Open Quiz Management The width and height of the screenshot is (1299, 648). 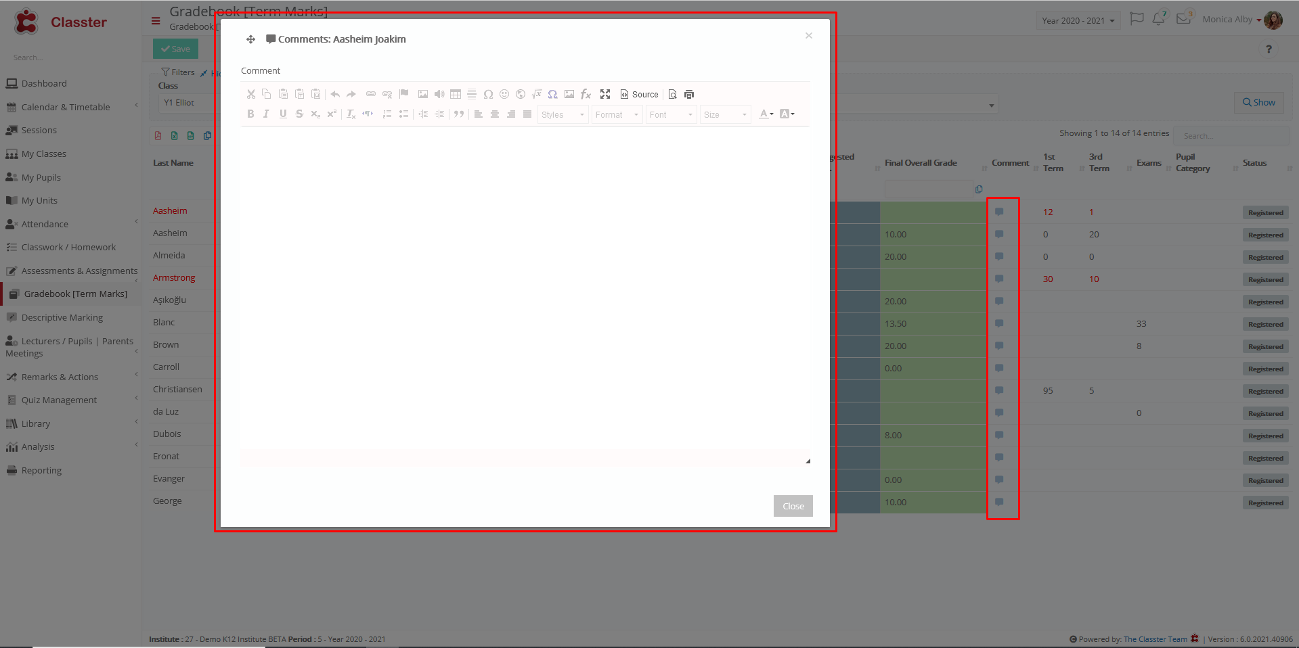[x=59, y=400]
